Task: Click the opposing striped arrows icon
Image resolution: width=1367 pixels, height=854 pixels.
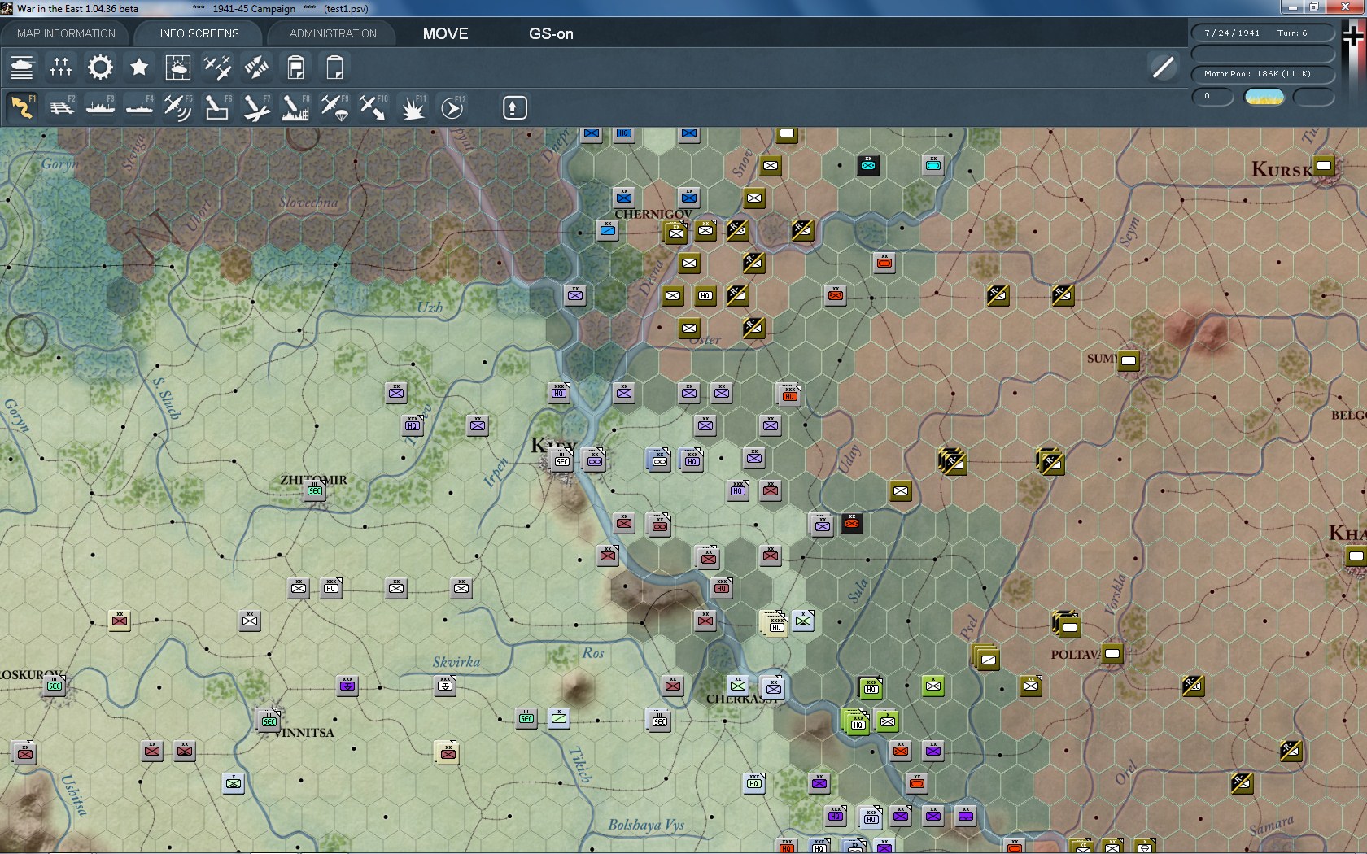Action: pyautogui.click(x=256, y=68)
